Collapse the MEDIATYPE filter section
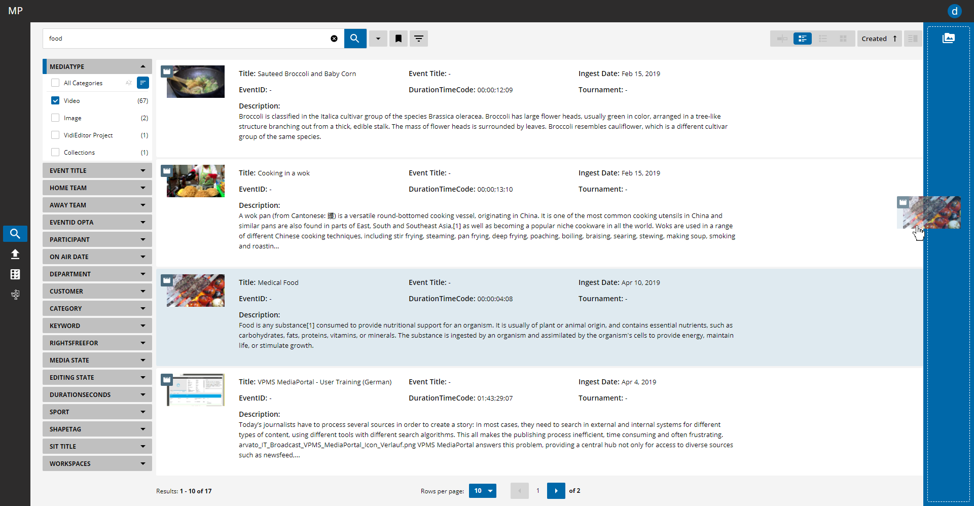This screenshot has height=506, width=974. point(143,66)
